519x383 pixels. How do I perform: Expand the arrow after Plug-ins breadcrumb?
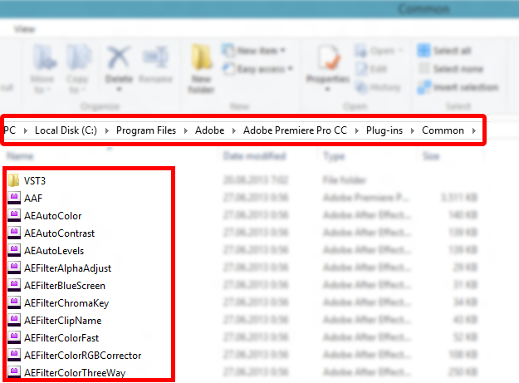[x=413, y=130]
